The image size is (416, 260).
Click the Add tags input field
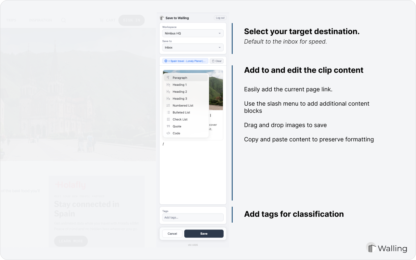tap(193, 217)
